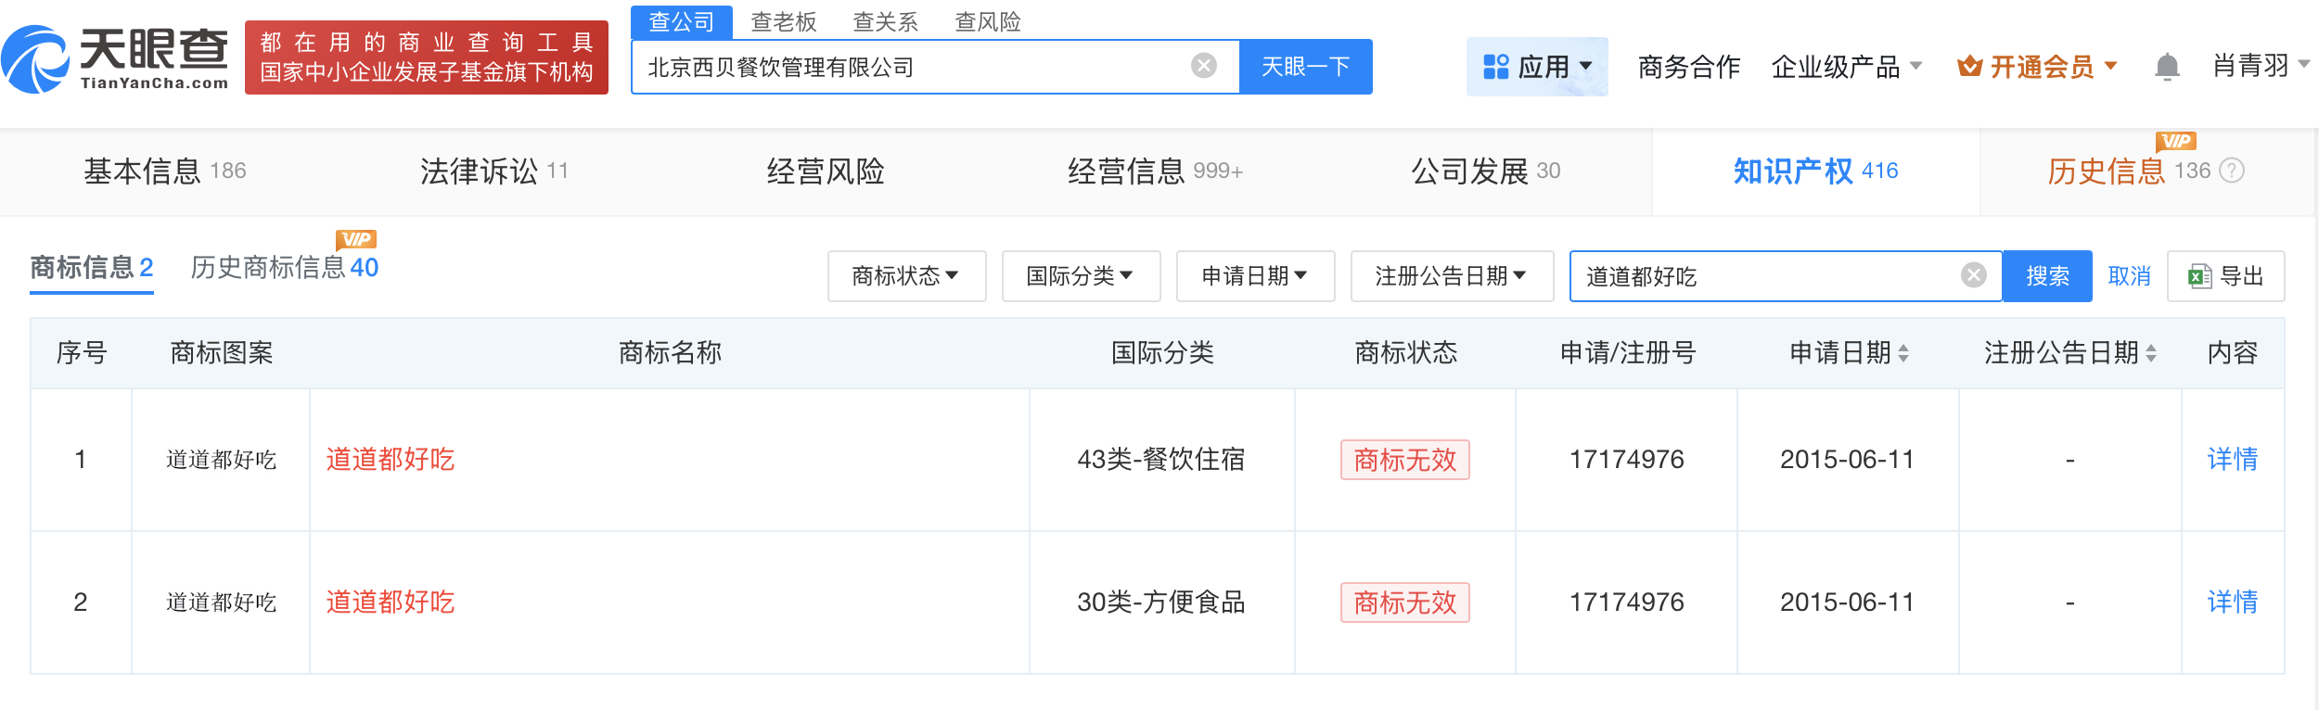Click the red promotional banner
This screenshot has height=710, width=2319.
coord(427,57)
